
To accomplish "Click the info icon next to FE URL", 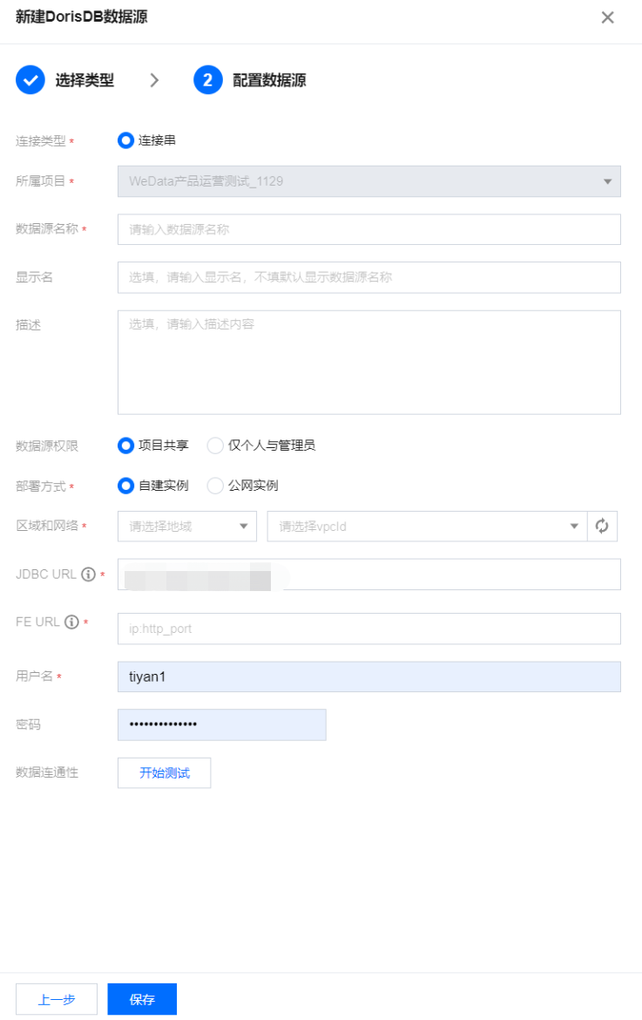I will (71, 622).
